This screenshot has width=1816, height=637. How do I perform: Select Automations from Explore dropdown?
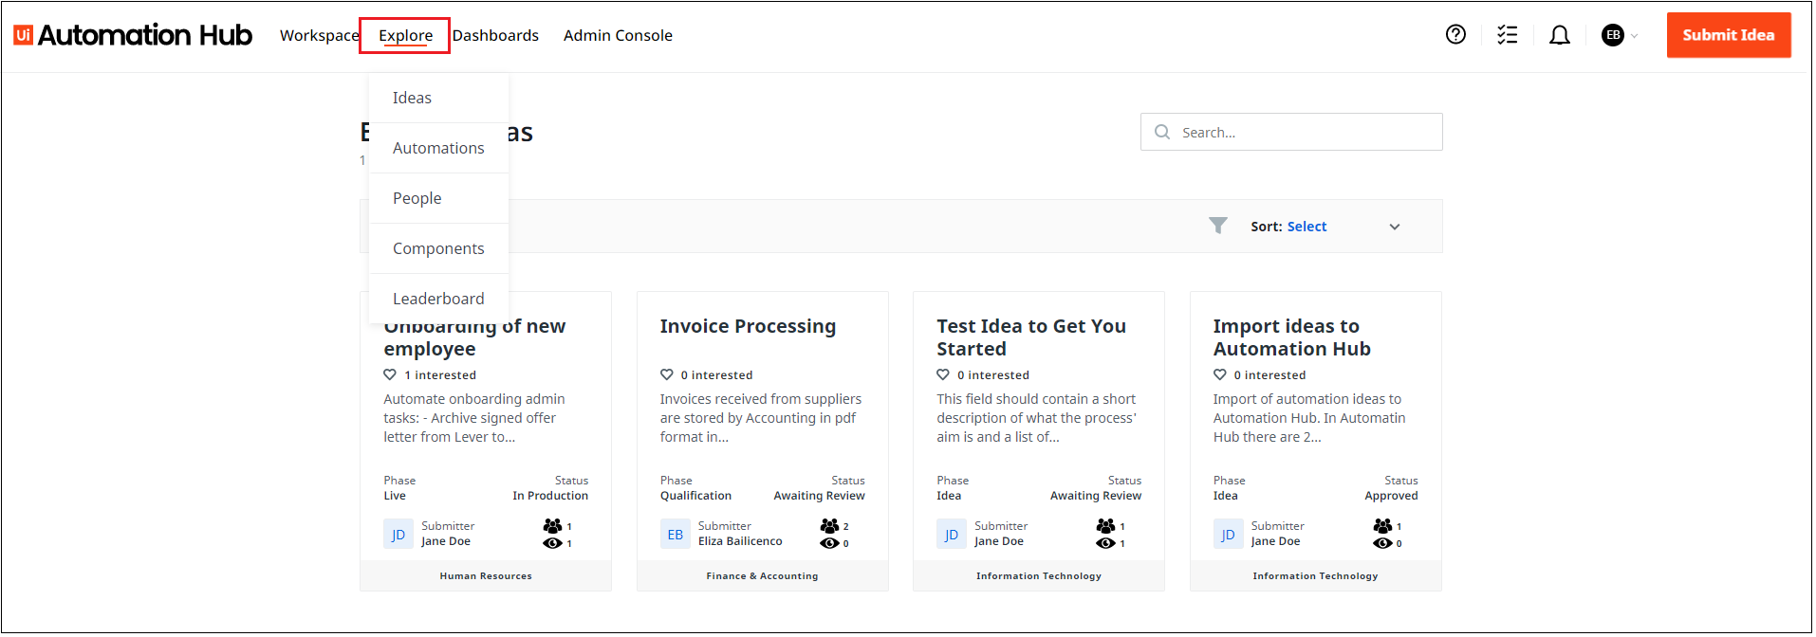(438, 148)
